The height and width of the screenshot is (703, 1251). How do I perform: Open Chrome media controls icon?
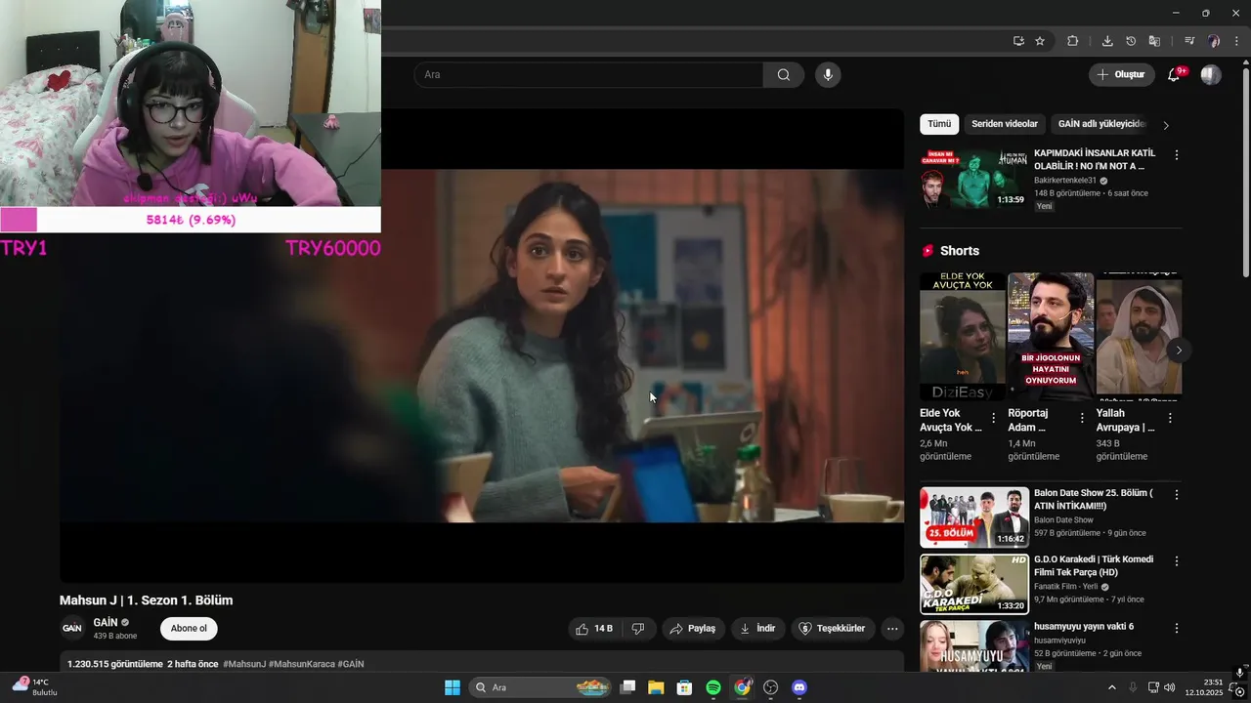point(1189,41)
